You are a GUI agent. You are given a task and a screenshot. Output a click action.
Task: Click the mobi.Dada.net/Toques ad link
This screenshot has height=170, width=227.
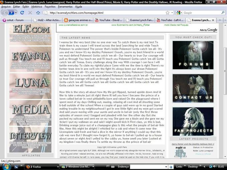pyautogui.click(x=176, y=25)
